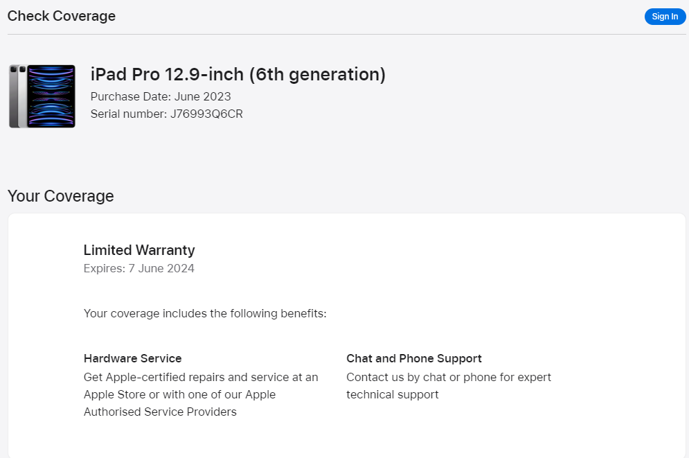Screen dimensions: 689x458
Task: Click the Chat and Phone Support heading
Action: [x=414, y=358]
